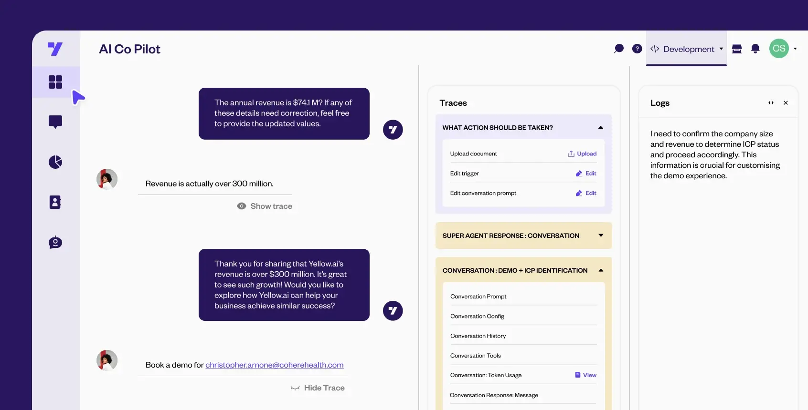Open christopher.arnone@coherehealth.com email link
The width and height of the screenshot is (808, 410).
275,365
